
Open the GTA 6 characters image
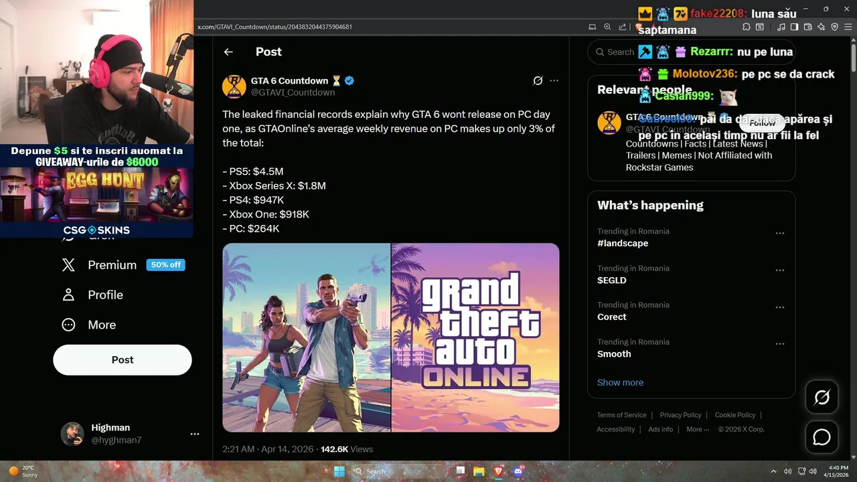coord(307,337)
